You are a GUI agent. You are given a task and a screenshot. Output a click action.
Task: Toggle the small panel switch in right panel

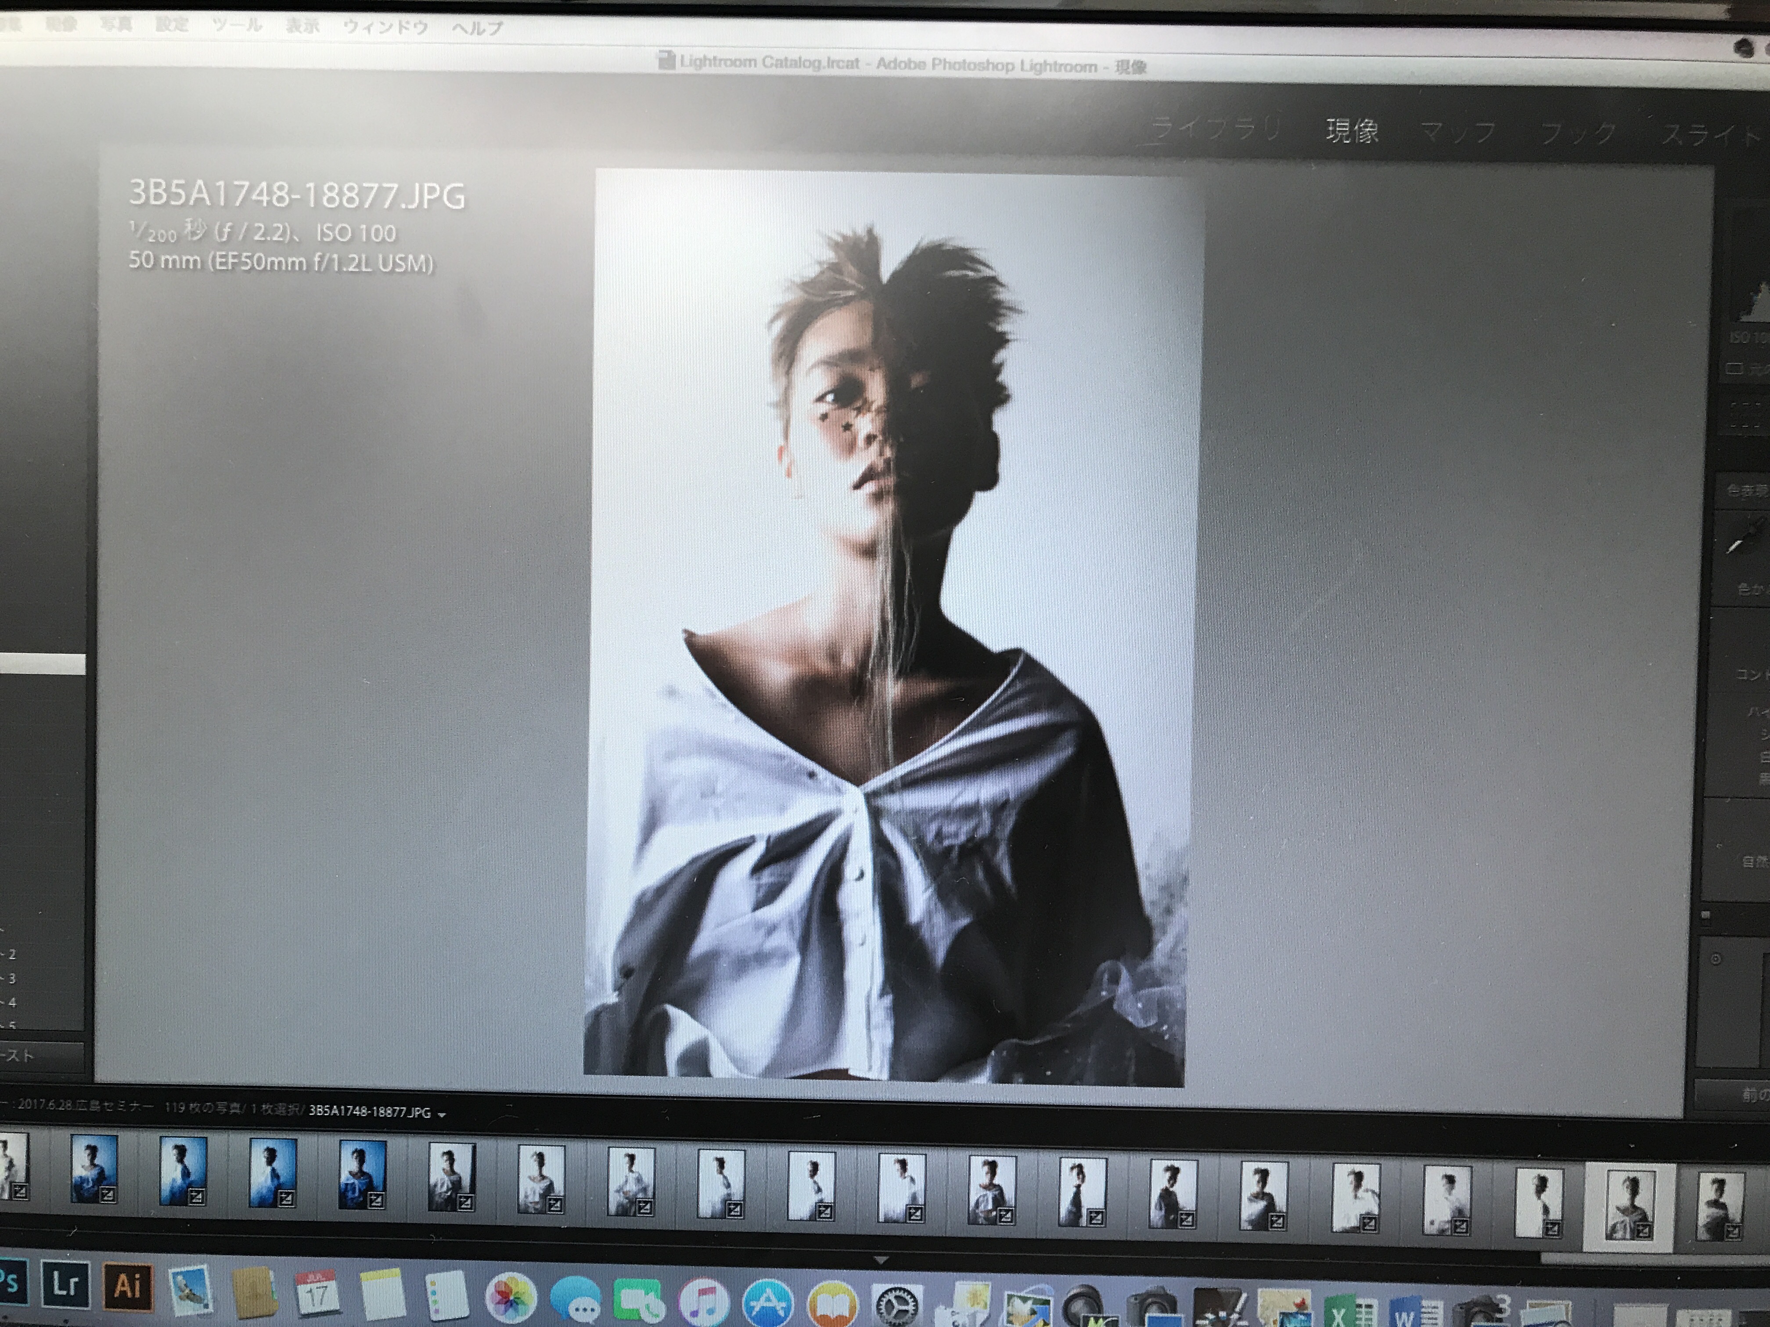[x=1705, y=915]
